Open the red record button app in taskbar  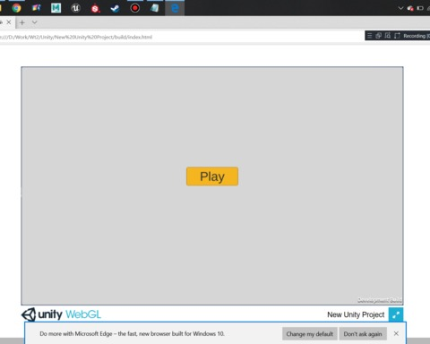tap(135, 8)
